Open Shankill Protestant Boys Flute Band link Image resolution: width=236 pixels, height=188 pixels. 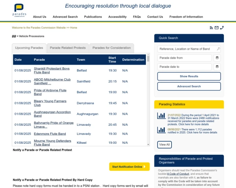point(52,70)
